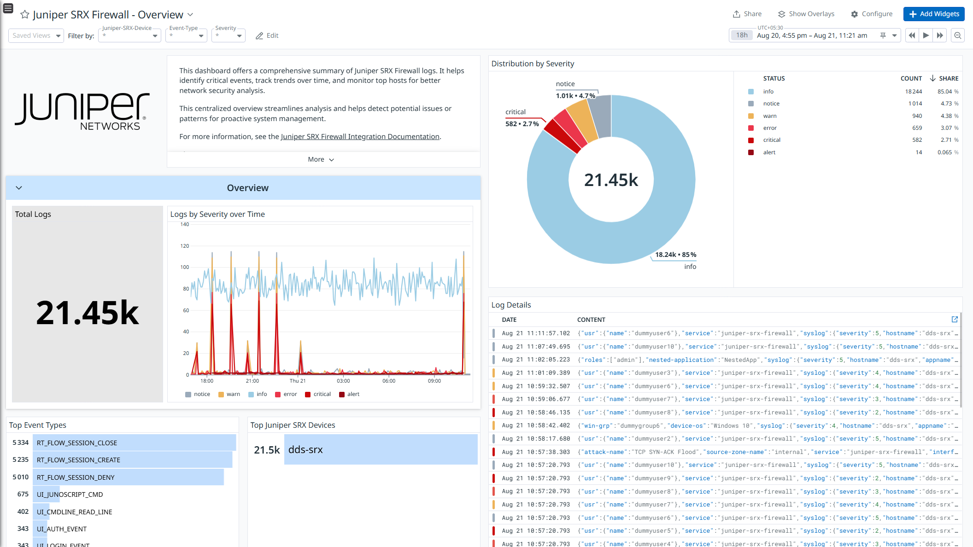Open Juniper SRX Firewall Integration Documentation link
Image resolution: width=973 pixels, height=547 pixels.
point(360,137)
